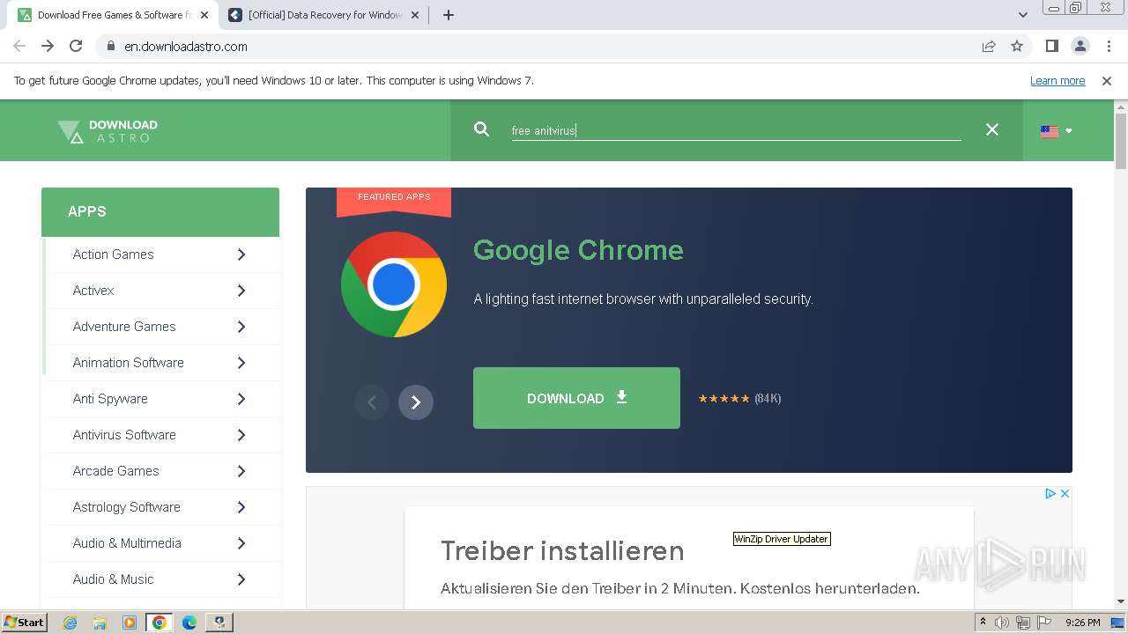This screenshot has width=1128, height=634.
Task: Open Microsoft Edge from the taskbar
Action: pyautogui.click(x=189, y=623)
